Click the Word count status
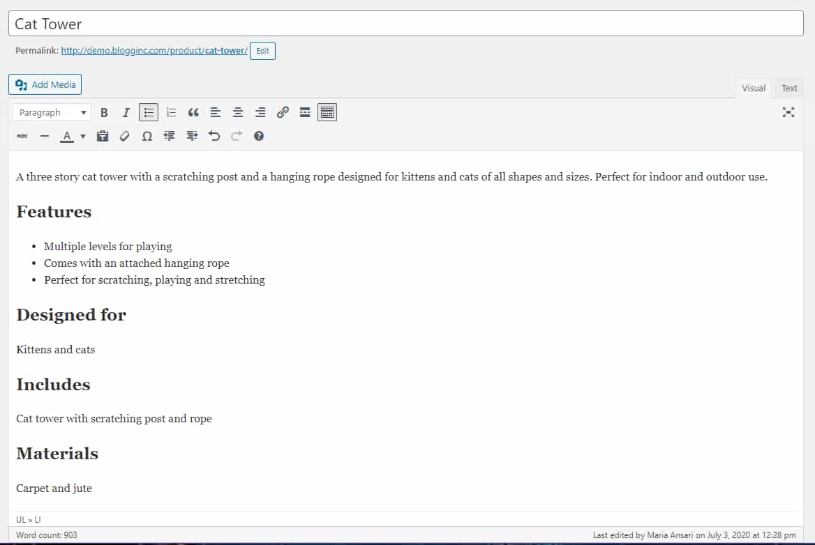The width and height of the screenshot is (815, 545). (x=46, y=535)
